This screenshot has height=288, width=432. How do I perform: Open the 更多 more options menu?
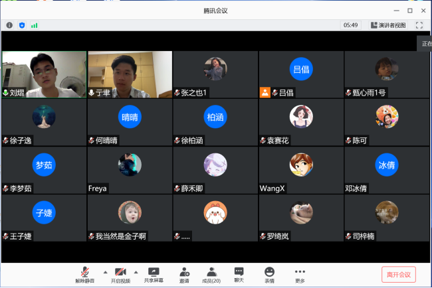(x=300, y=274)
